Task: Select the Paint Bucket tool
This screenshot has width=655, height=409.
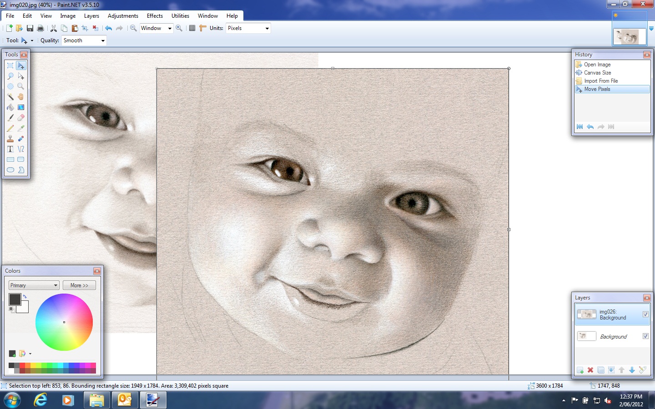Action: click(10, 107)
